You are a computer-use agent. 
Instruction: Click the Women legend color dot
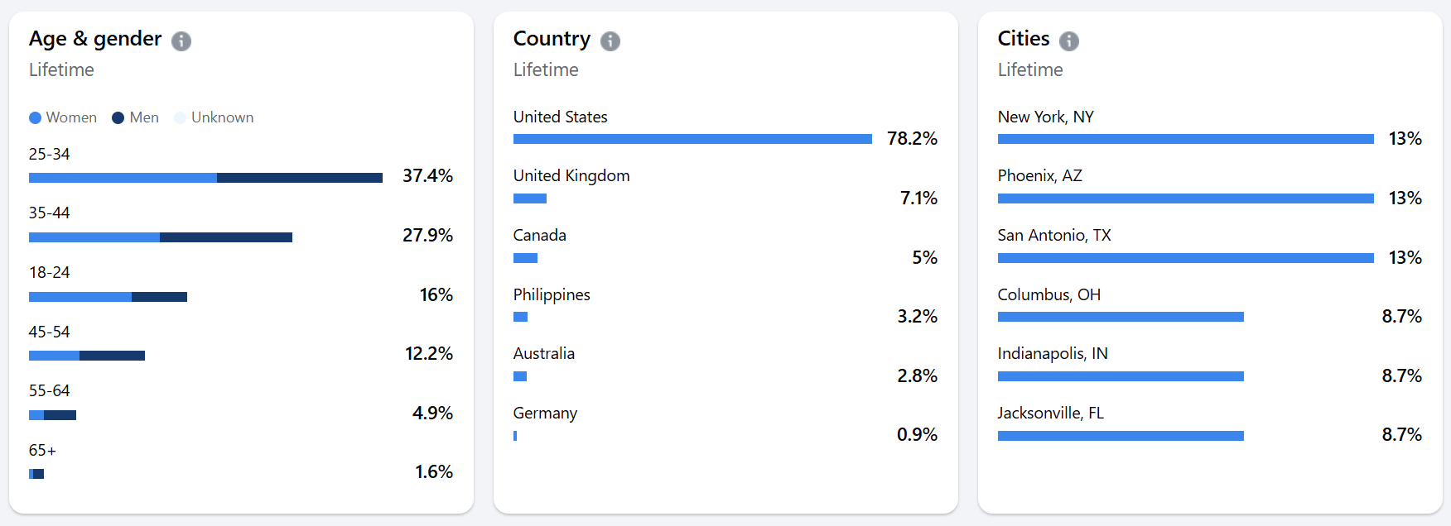coord(35,118)
